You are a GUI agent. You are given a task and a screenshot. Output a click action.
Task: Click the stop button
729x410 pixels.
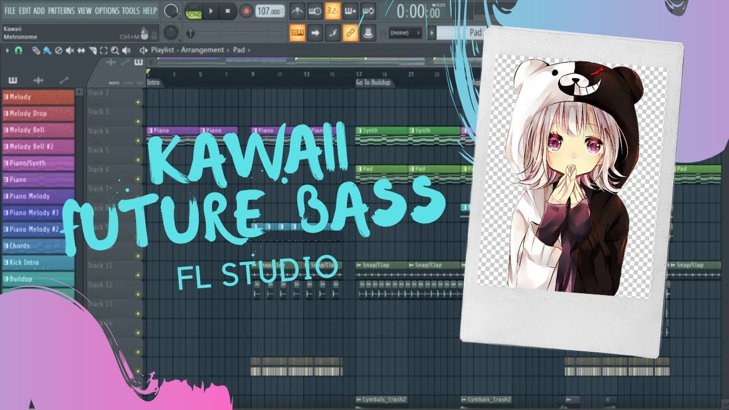[x=228, y=11]
